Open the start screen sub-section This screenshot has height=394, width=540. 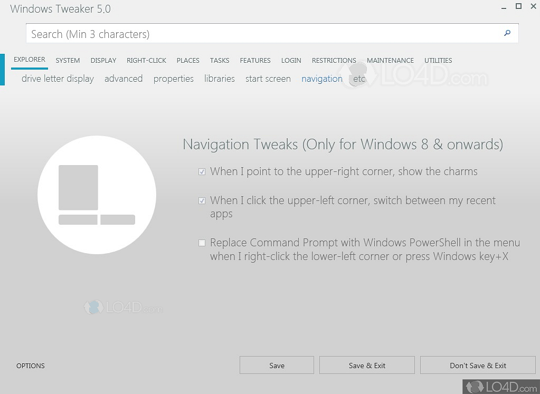(x=268, y=79)
